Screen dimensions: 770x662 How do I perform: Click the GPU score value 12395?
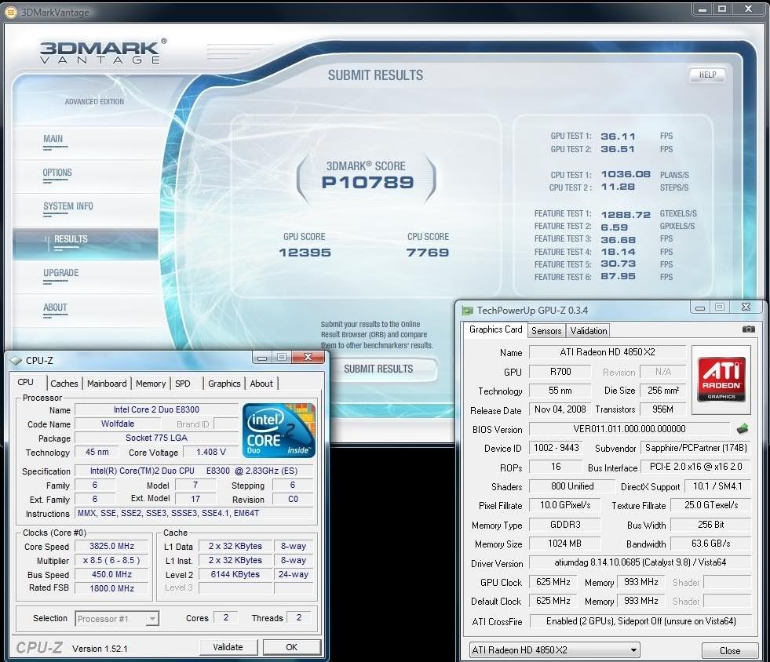(305, 253)
